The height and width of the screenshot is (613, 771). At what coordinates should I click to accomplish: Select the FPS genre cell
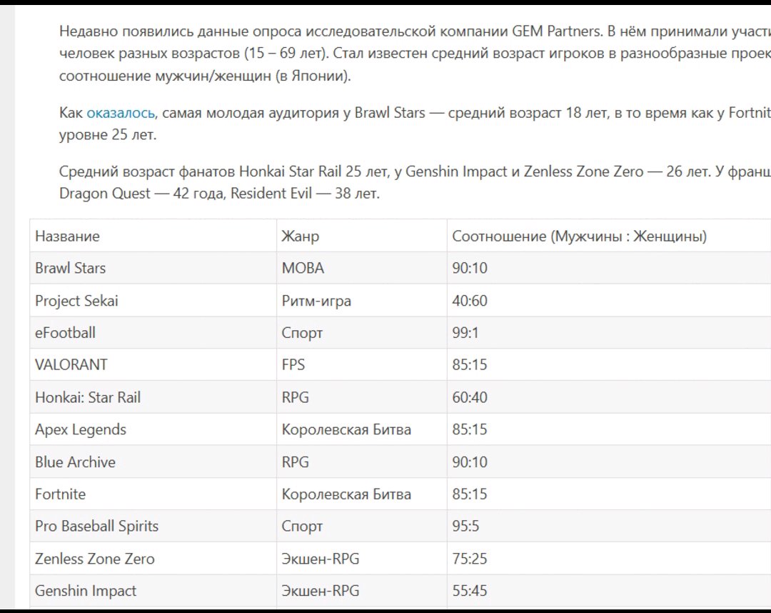[x=293, y=365]
